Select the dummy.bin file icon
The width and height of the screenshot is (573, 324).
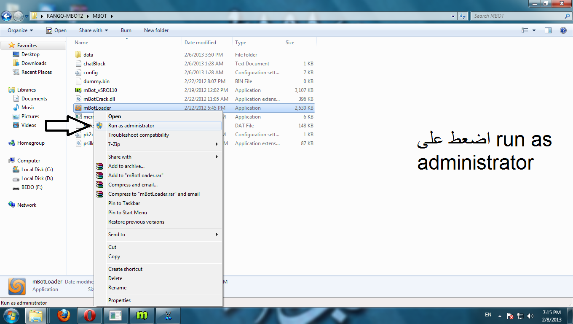pyautogui.click(x=78, y=81)
